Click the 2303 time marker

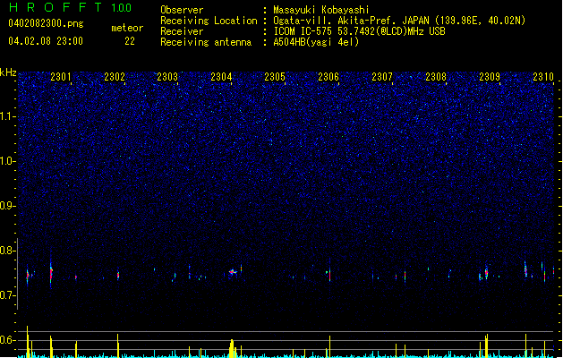point(167,76)
